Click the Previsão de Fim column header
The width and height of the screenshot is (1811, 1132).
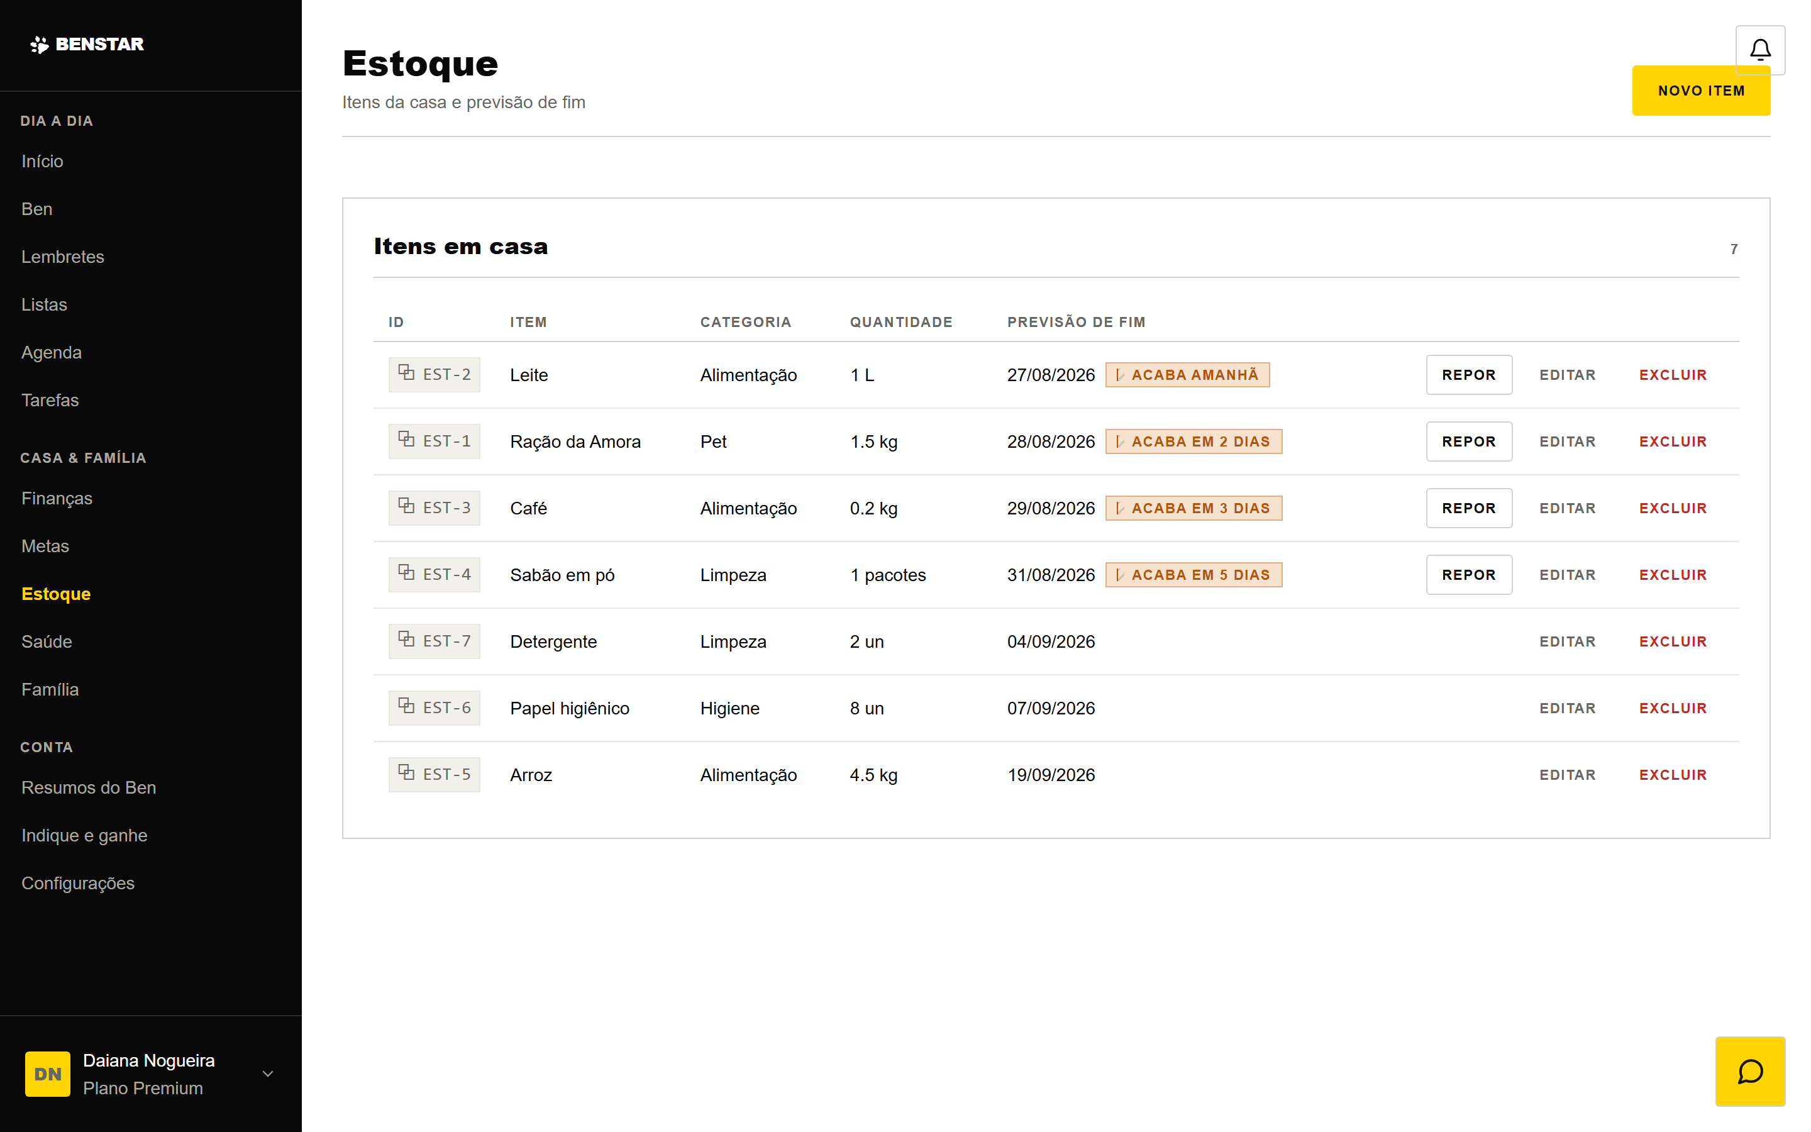[x=1076, y=322]
